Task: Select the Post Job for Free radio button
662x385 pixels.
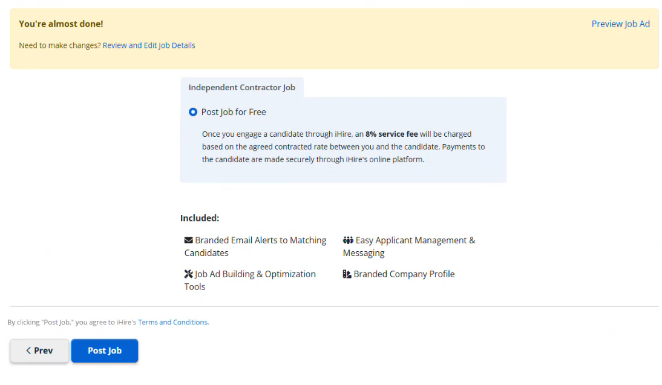Action: [193, 112]
